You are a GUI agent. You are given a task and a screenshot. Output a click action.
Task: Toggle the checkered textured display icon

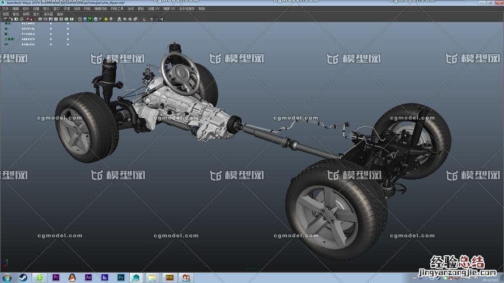coord(95,19)
